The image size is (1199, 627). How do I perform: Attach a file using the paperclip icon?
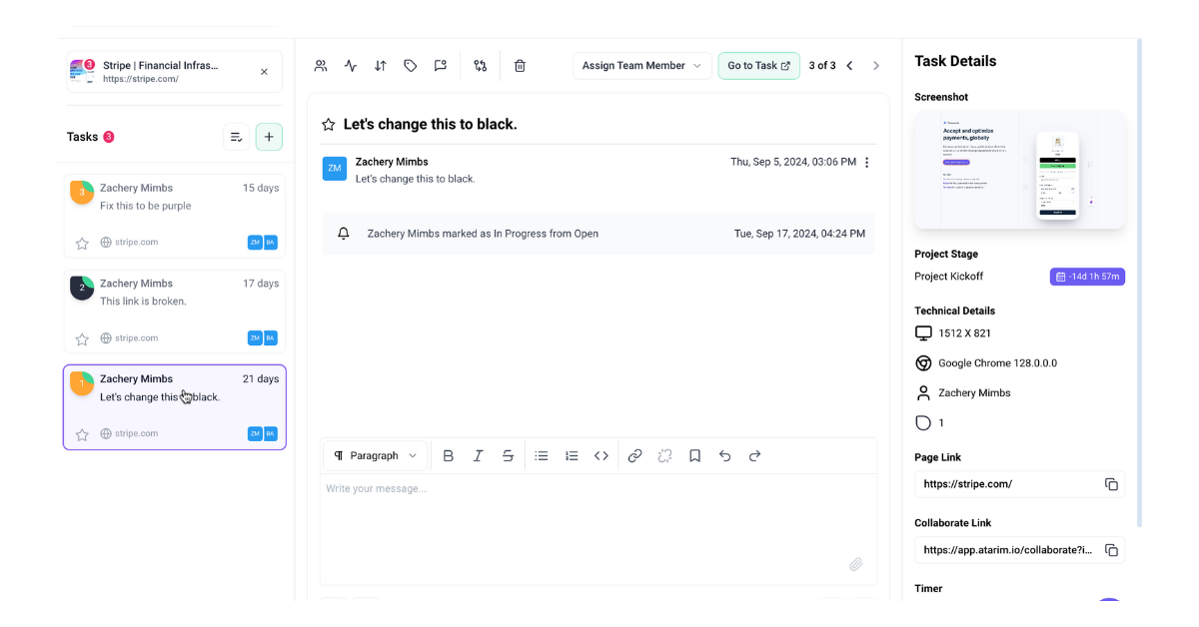click(x=856, y=564)
